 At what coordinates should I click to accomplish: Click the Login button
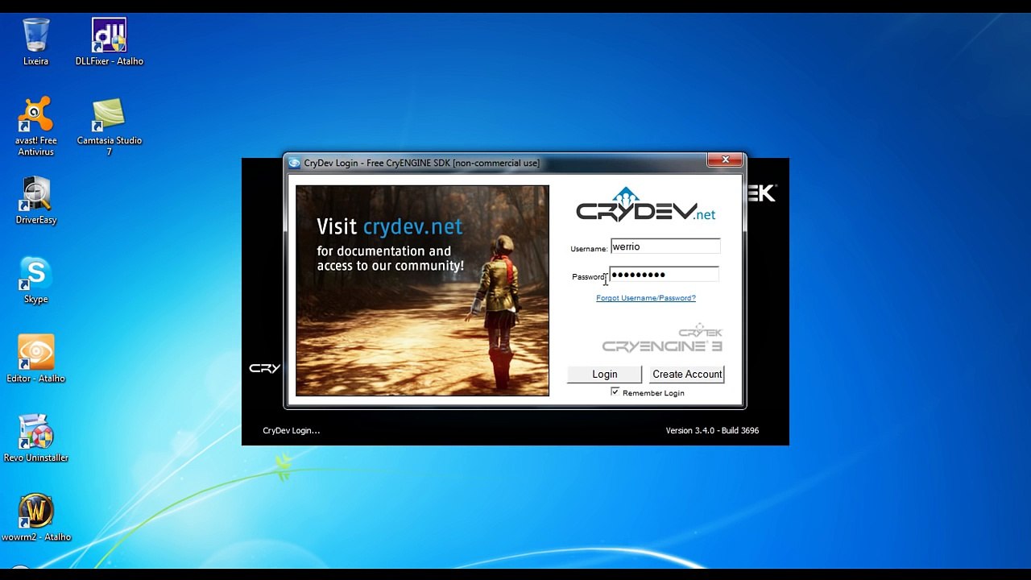coord(605,375)
